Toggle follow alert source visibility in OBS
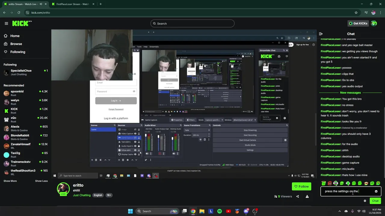This screenshot has height=216, width=385. (135, 150)
